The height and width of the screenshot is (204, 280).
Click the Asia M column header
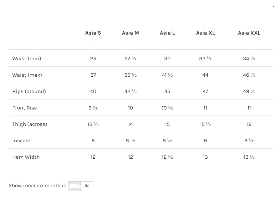coord(131,33)
